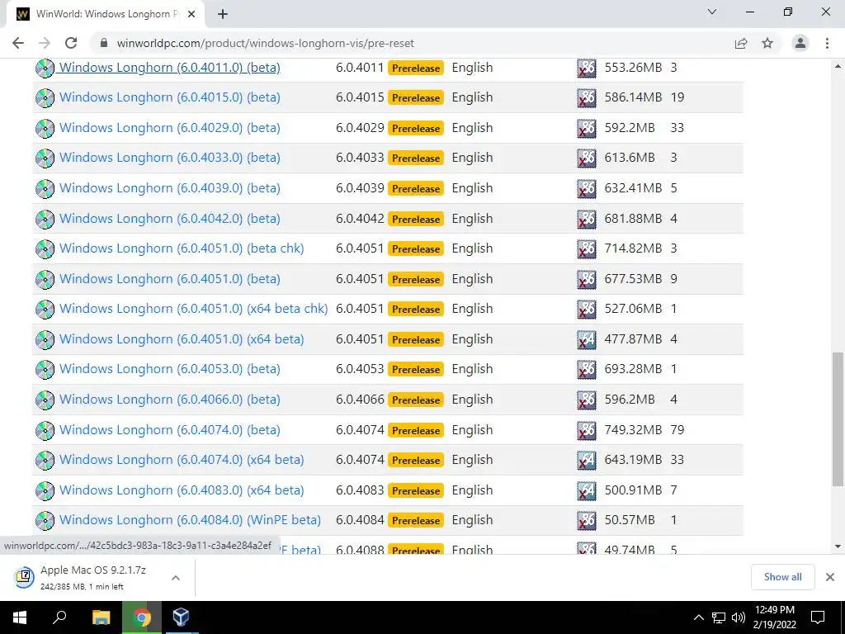This screenshot has width=845, height=634.
Task: Click the x64 architecture icon in the 477.87MB row
Action: (587, 339)
